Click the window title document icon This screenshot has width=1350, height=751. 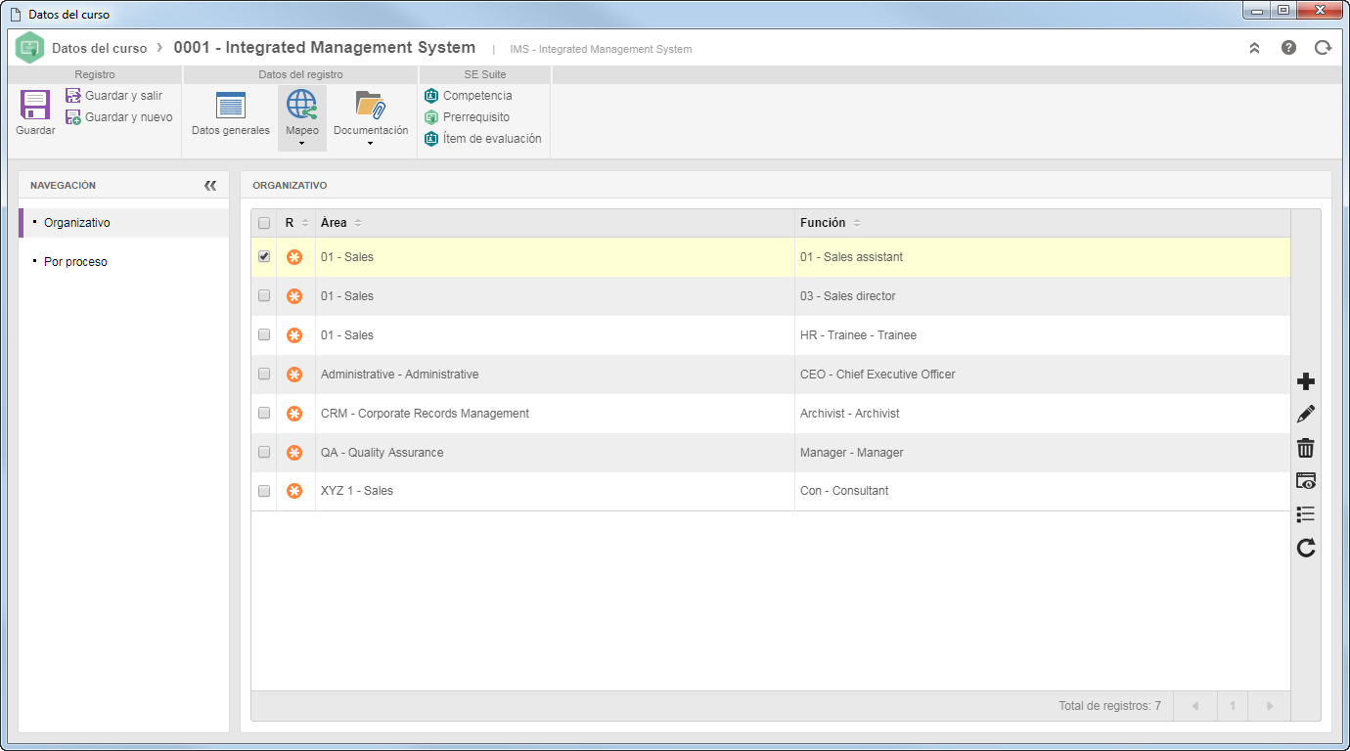click(x=15, y=15)
